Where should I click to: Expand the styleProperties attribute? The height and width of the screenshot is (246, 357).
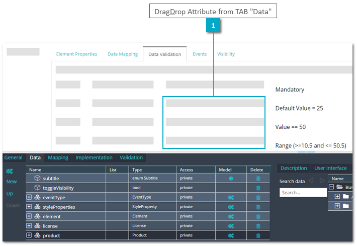coord(29,207)
